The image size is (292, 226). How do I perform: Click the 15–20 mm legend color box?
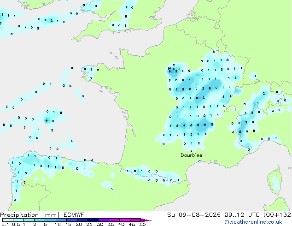point(71,220)
